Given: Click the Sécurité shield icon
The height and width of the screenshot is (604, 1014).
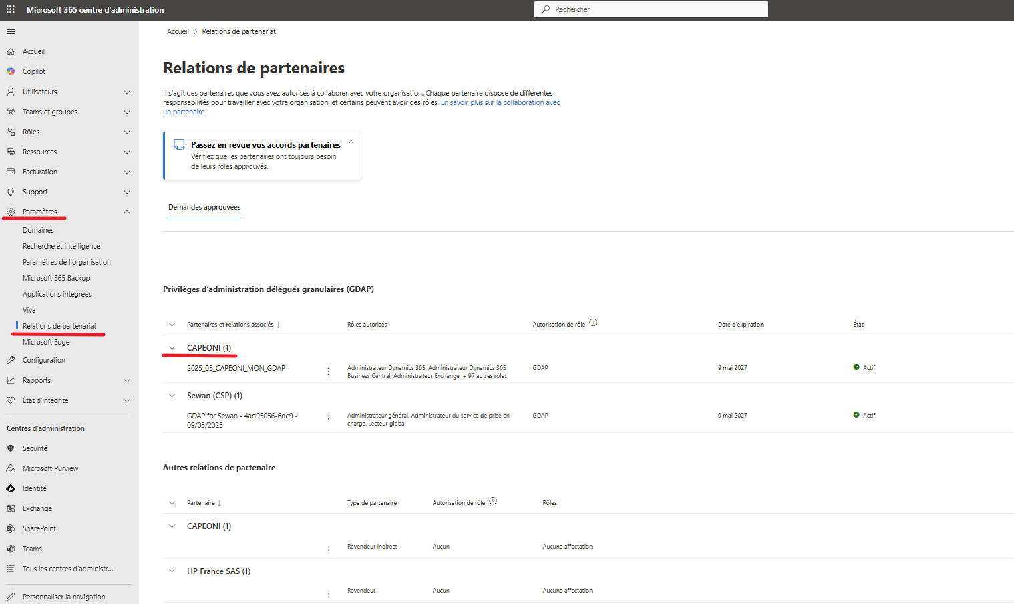Looking at the screenshot, I should click(11, 448).
